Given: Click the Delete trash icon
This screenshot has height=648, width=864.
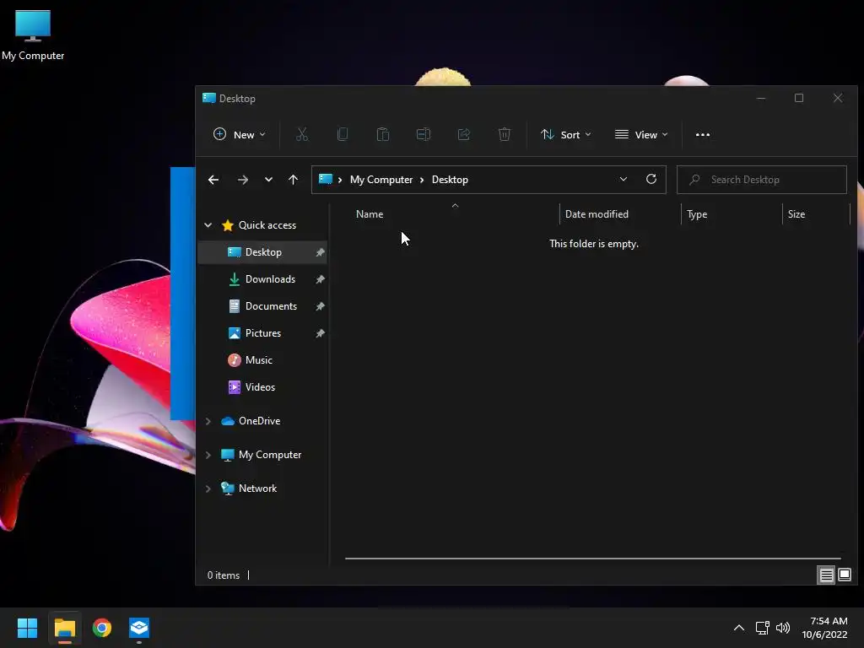Looking at the screenshot, I should pos(505,134).
